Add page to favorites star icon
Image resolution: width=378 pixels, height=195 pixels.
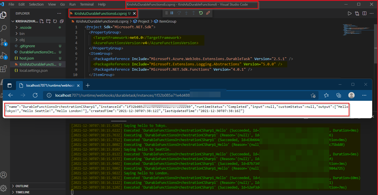(x=313, y=95)
